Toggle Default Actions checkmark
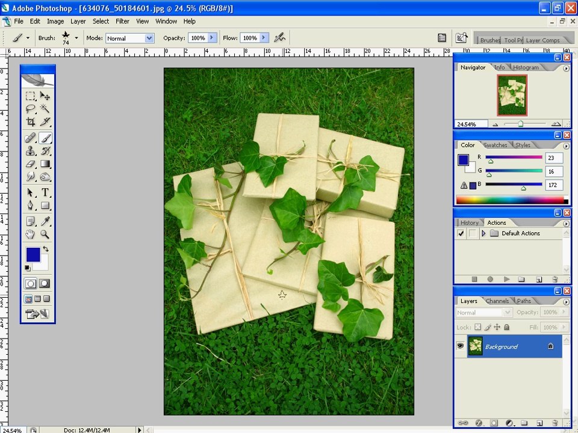This screenshot has height=433, width=578. pyautogui.click(x=461, y=233)
